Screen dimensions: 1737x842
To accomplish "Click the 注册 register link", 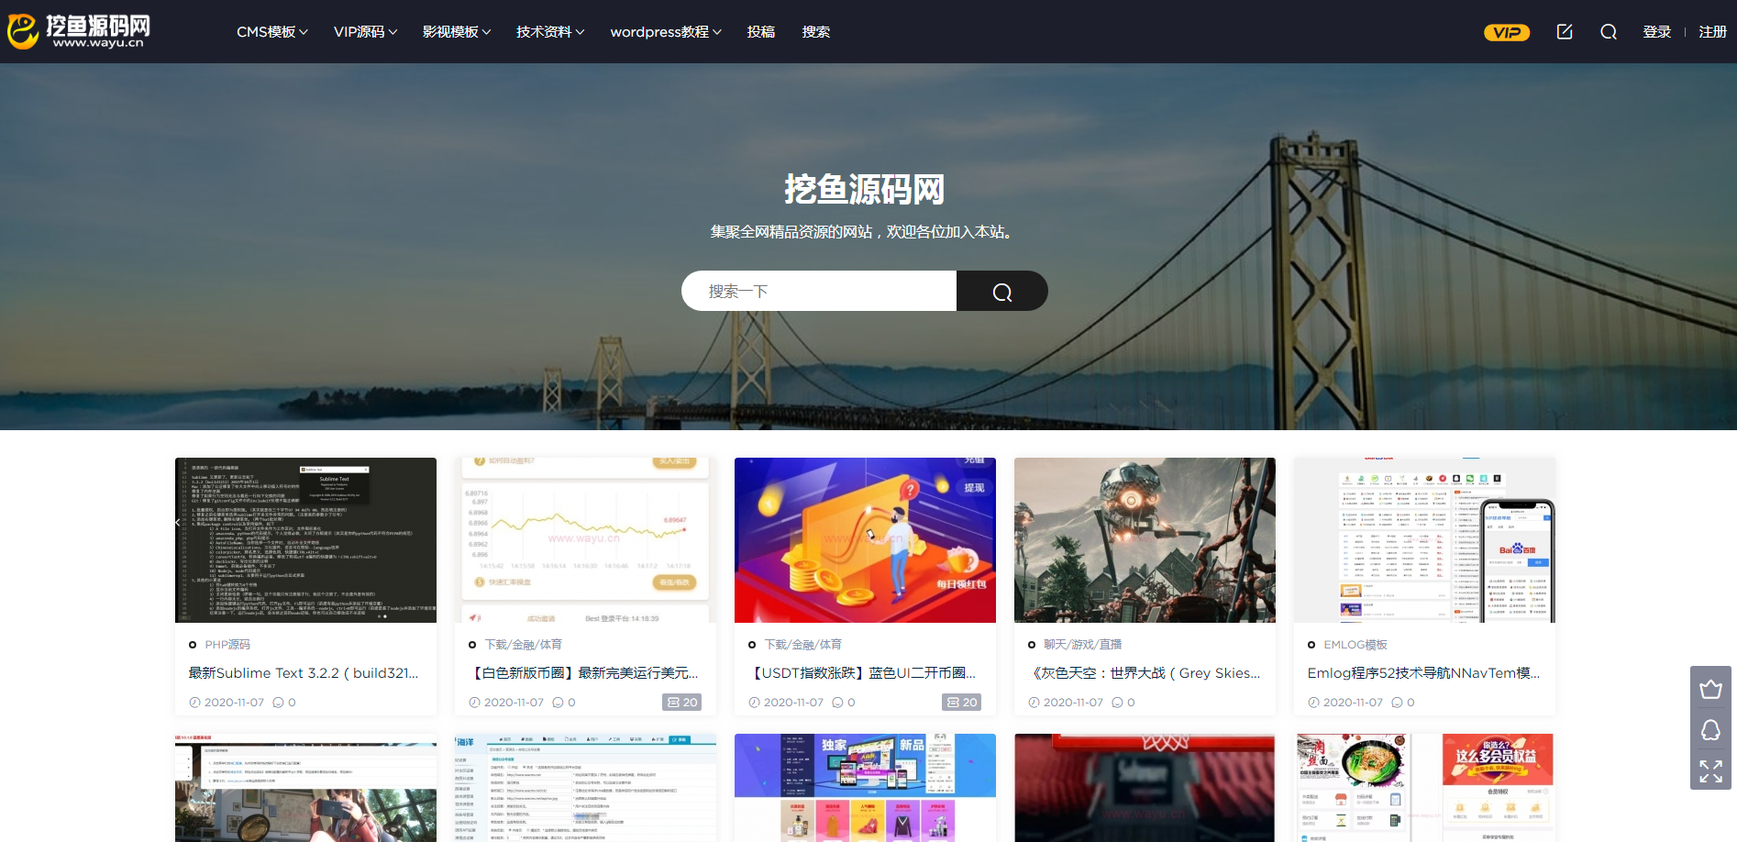I will pos(1712,32).
